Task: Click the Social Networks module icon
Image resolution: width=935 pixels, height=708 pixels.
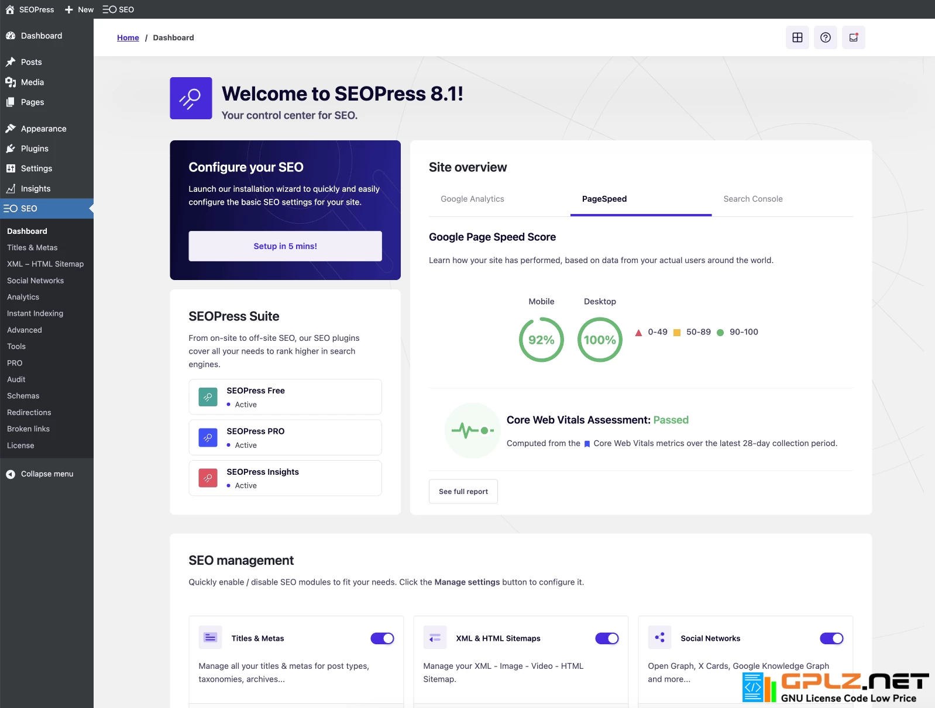Action: point(659,637)
